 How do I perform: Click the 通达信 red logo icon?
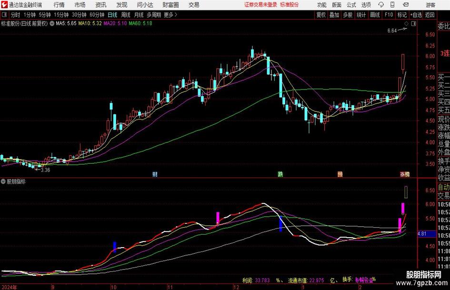point(4,5)
